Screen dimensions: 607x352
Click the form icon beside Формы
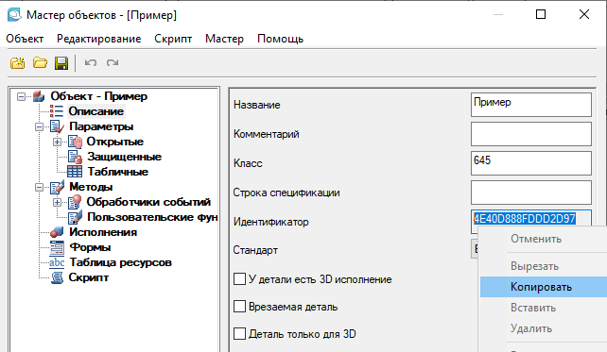pos(57,247)
